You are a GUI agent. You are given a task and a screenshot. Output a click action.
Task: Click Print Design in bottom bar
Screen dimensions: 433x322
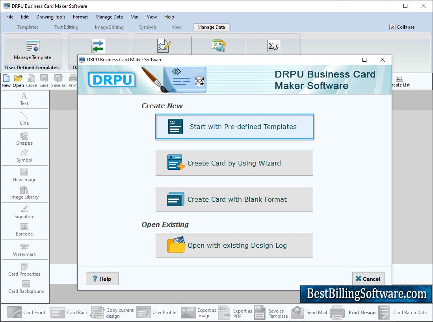[x=353, y=312]
